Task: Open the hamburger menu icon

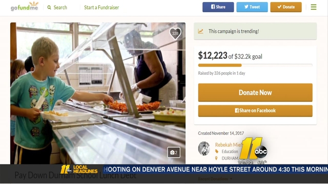Action: [x=313, y=7]
